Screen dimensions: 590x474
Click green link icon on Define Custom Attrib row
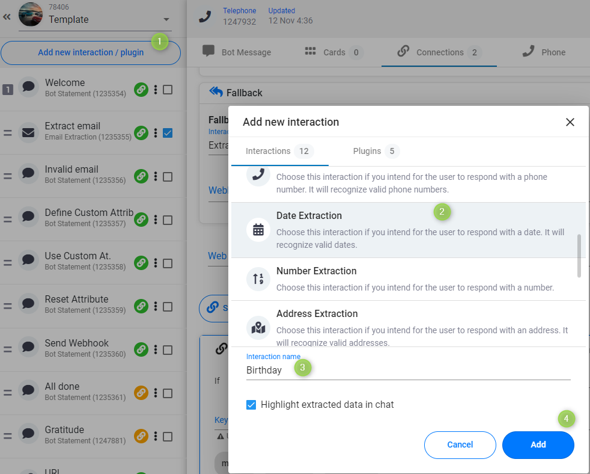click(x=141, y=220)
